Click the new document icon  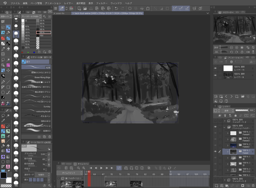(x=79, y=8)
